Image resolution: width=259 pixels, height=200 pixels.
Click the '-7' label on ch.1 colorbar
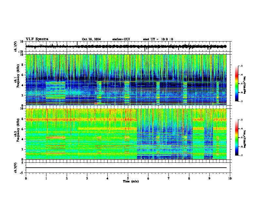pyautogui.click(x=241, y=101)
